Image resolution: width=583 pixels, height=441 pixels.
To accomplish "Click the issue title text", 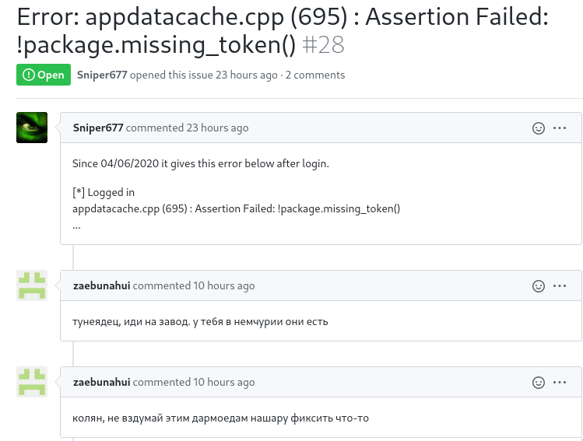I will [283, 30].
